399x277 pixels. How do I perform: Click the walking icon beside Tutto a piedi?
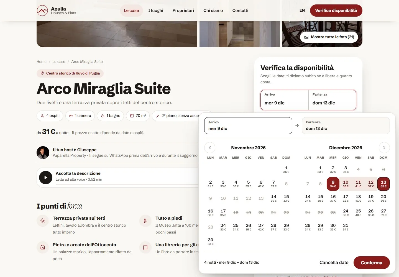[145, 221]
